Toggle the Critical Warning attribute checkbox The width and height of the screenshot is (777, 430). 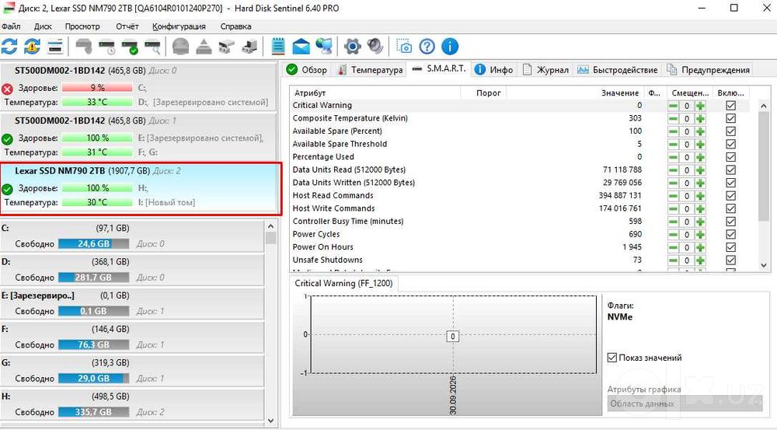pos(730,106)
